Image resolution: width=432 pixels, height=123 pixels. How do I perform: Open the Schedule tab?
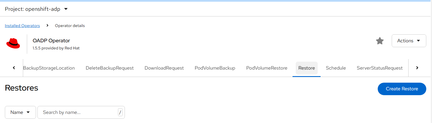[x=336, y=68]
